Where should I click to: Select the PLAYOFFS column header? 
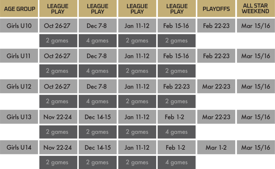(x=216, y=9)
